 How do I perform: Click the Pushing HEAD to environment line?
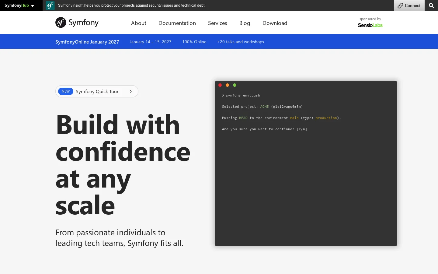281,118
